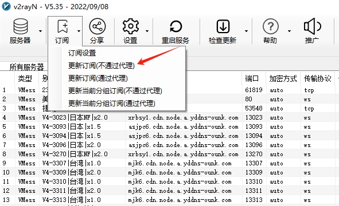
Task: Click the Check Update (检查更新) download icon
Action: click(223, 26)
